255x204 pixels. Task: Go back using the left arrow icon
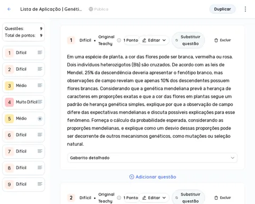pyautogui.click(x=9, y=9)
